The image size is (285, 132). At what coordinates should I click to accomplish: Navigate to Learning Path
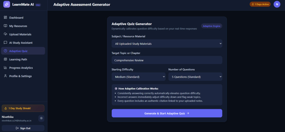pos(23,59)
